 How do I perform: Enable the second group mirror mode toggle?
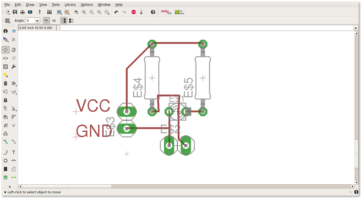71,21
